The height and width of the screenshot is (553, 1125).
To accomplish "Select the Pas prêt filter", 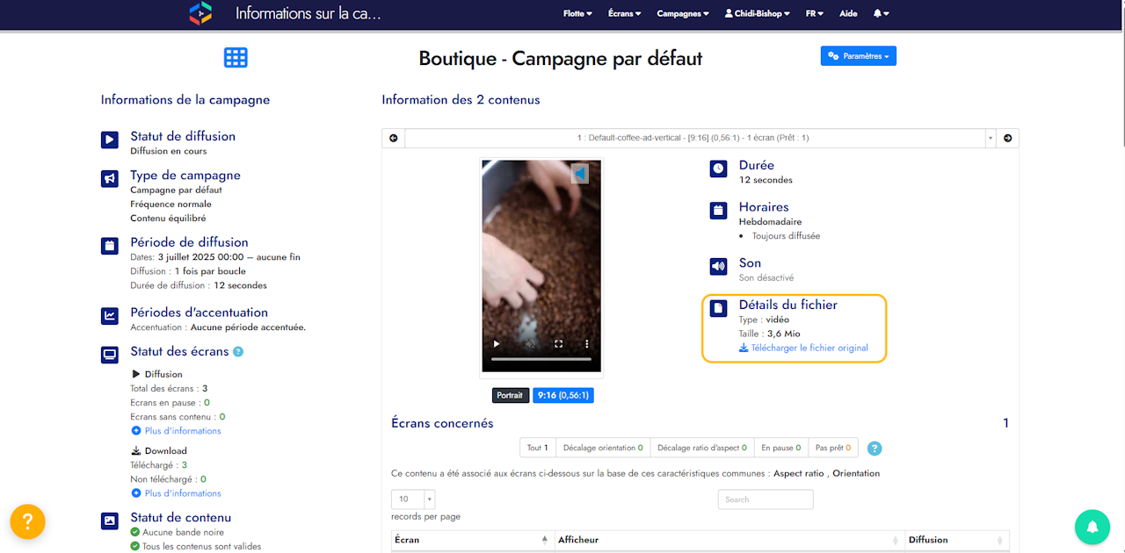I will [x=832, y=448].
